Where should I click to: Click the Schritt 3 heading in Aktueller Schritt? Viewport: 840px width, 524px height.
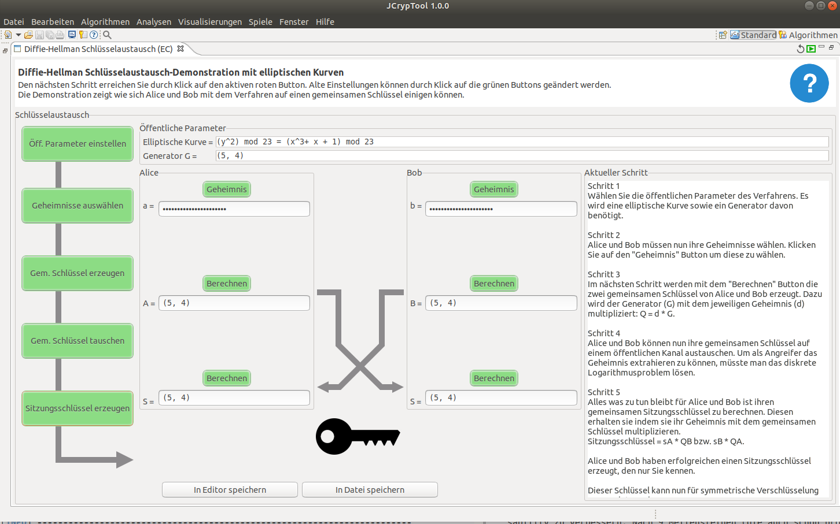point(604,274)
